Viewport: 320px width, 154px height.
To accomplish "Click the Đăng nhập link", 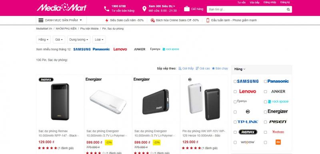I will [x=270, y=2].
